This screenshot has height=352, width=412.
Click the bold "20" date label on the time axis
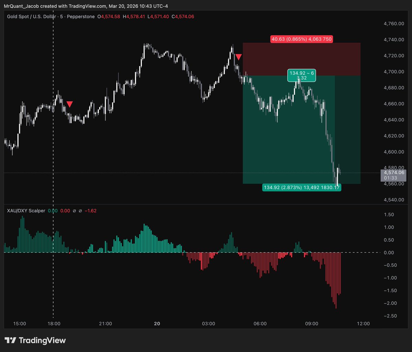pos(157,323)
